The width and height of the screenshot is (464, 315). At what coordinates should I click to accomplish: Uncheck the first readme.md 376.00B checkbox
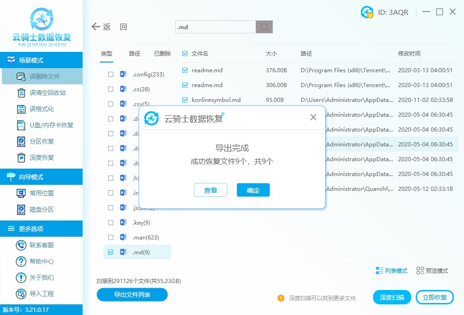point(185,70)
